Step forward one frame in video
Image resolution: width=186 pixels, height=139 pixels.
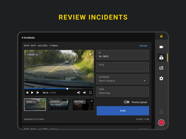coord(38,93)
